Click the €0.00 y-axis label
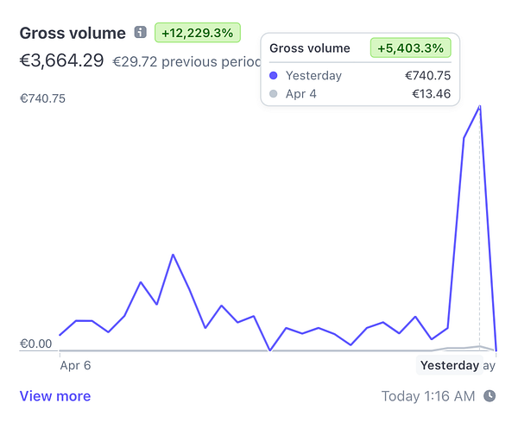Image resolution: width=518 pixels, height=435 pixels. coord(35,344)
